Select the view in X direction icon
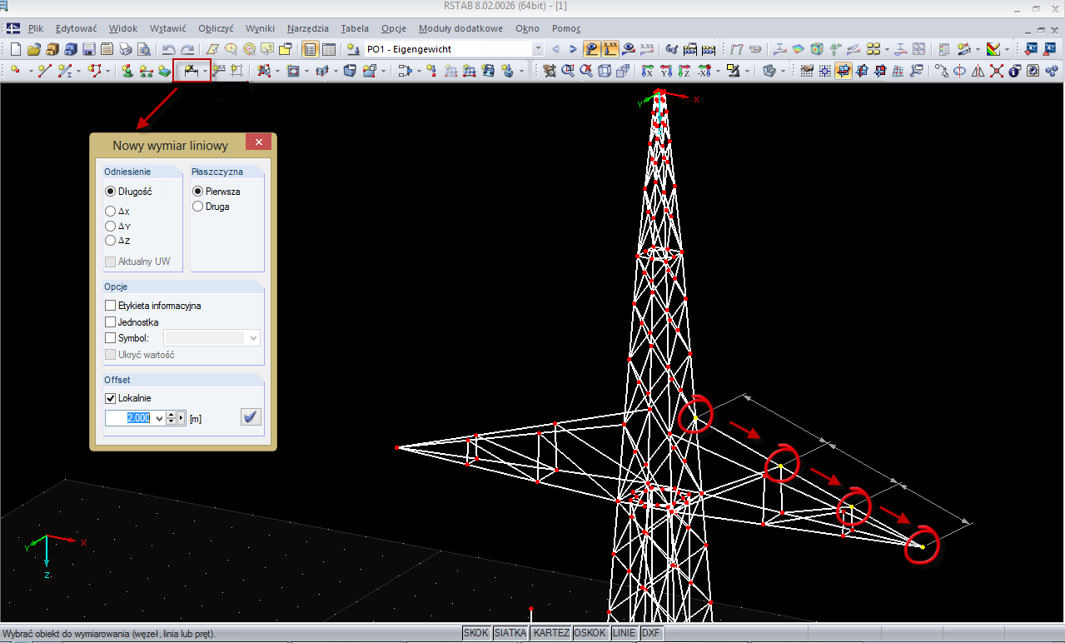1065x643 pixels. (646, 72)
